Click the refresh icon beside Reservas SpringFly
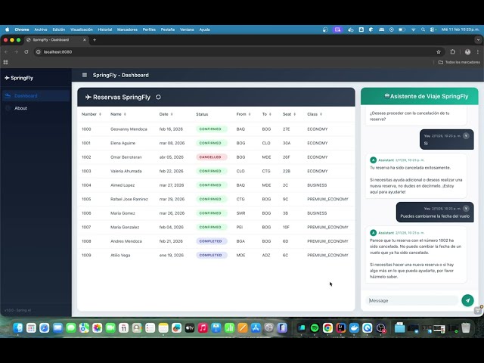This screenshot has width=484, height=363. (158, 97)
